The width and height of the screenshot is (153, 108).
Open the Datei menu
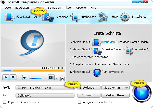coord(8,8)
